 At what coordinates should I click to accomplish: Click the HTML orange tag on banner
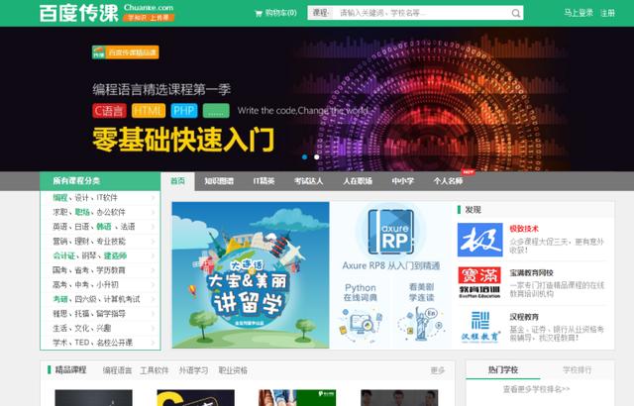[x=149, y=111]
